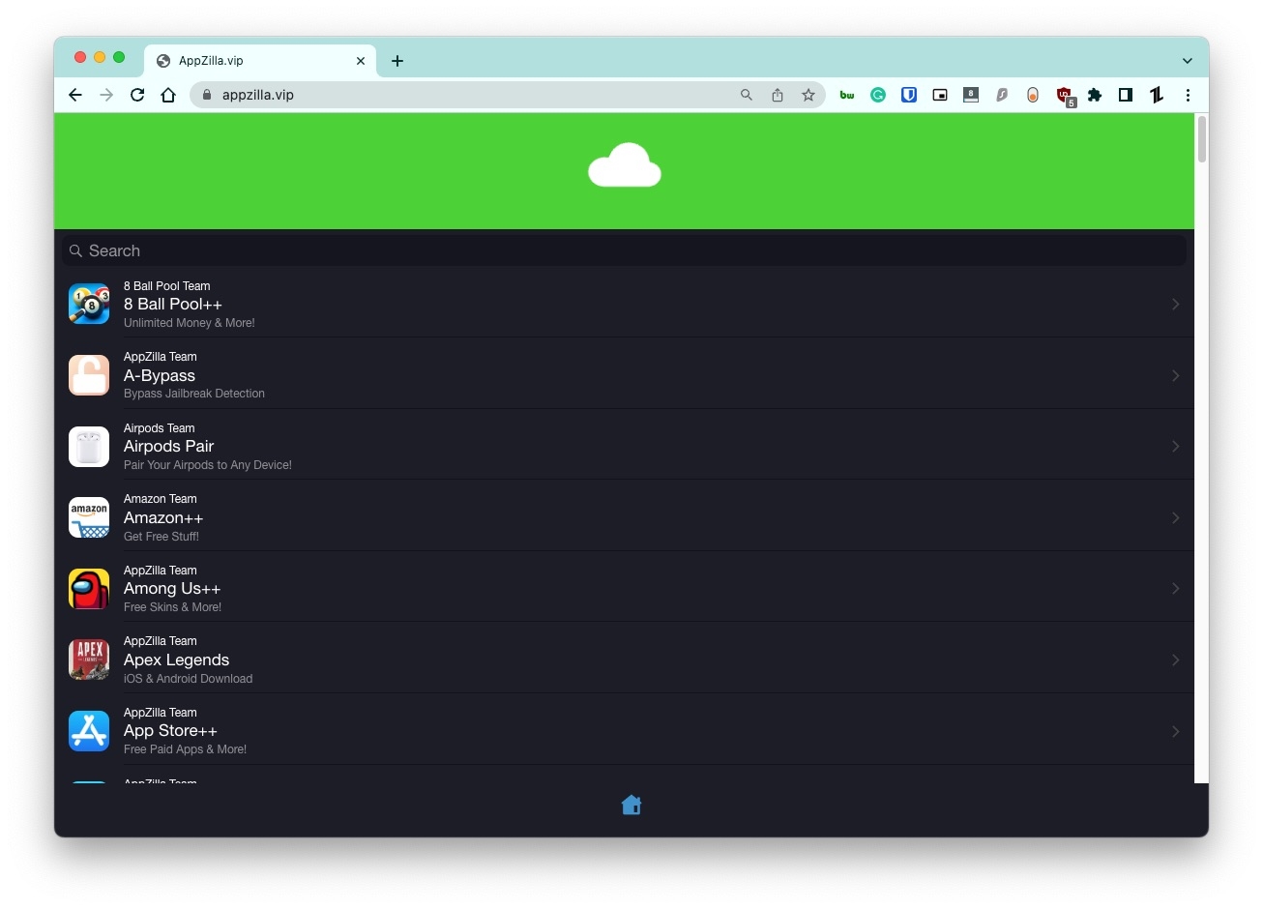
Task: Click the A-Bypass unlock icon
Action: 89,375
